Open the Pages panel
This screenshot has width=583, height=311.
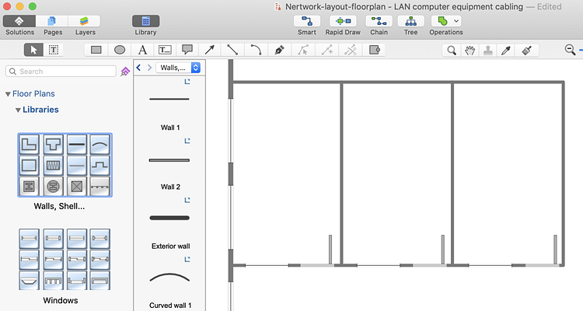54,21
